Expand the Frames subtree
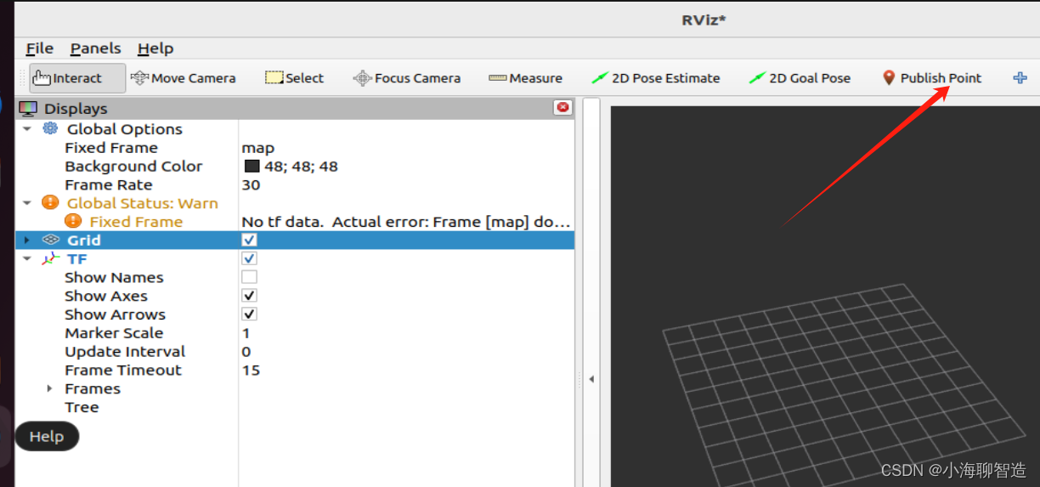1040x487 pixels. pyautogui.click(x=49, y=388)
